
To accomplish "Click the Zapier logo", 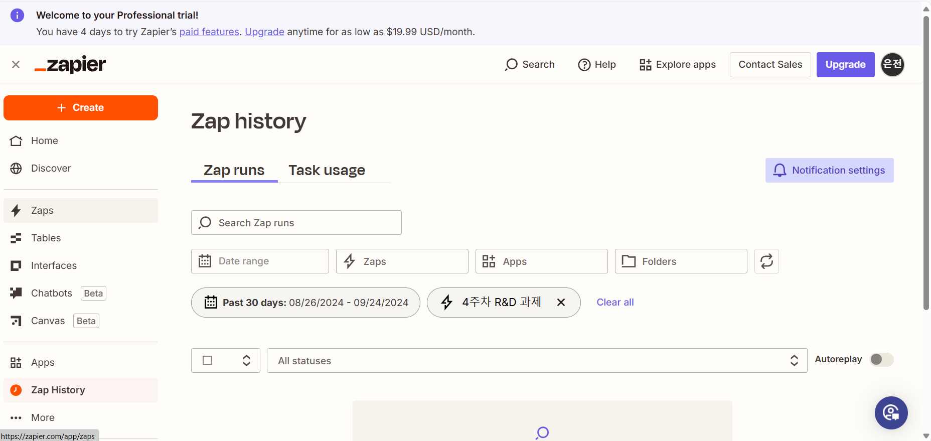I will (x=70, y=65).
